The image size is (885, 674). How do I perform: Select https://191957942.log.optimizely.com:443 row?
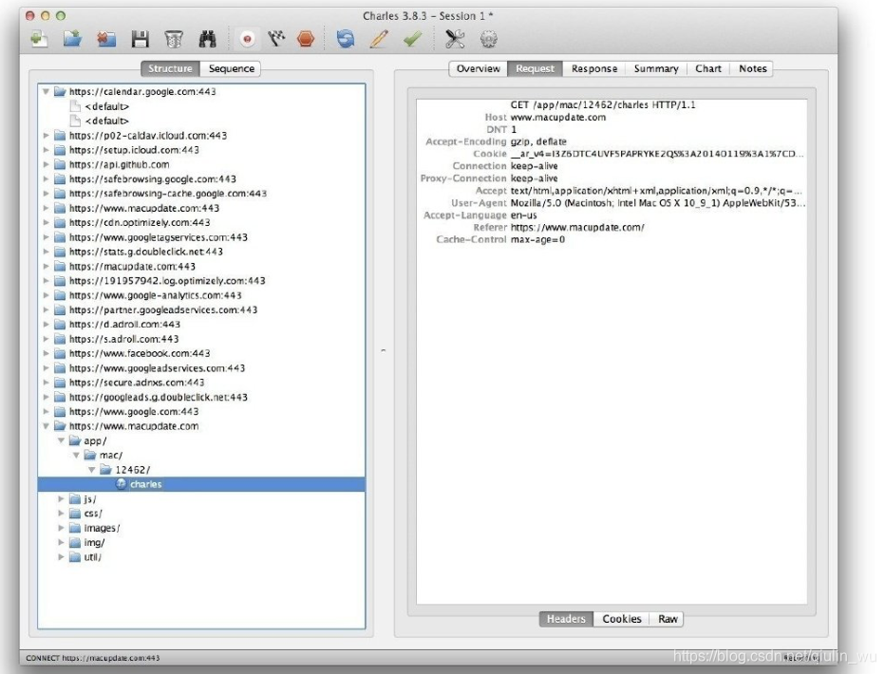[201, 281]
